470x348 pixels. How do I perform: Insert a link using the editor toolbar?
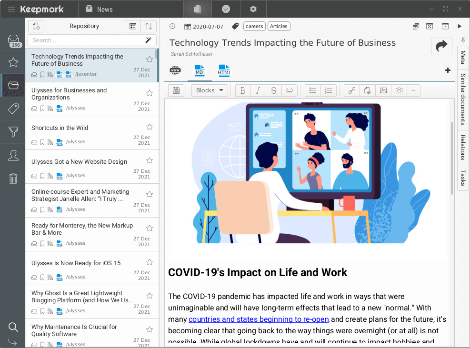(x=352, y=90)
